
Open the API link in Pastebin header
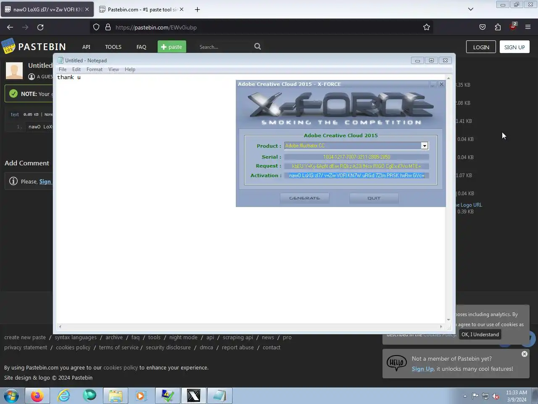[x=86, y=47]
